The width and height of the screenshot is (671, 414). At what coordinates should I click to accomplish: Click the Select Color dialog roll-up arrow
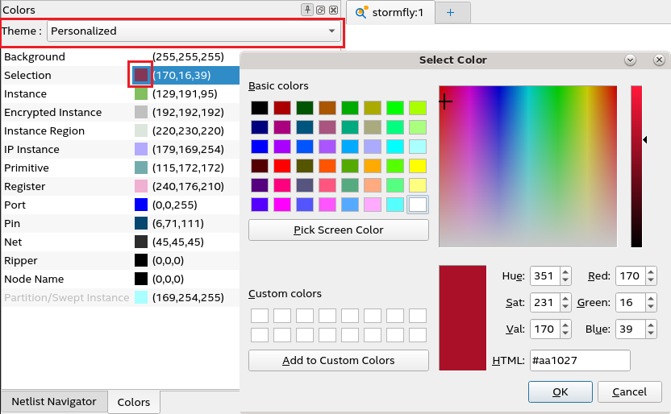point(631,60)
